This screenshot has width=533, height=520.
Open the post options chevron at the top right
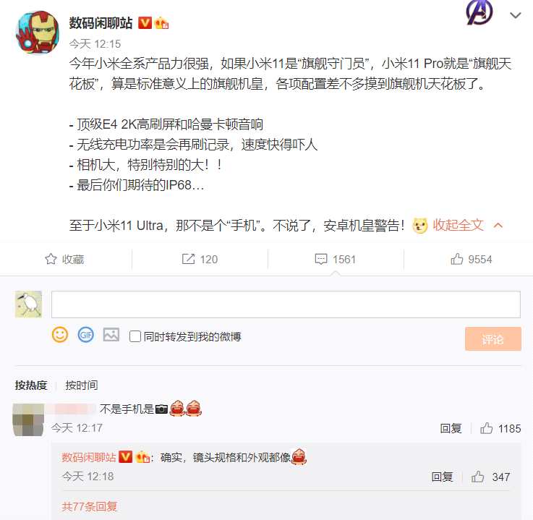[516, 15]
